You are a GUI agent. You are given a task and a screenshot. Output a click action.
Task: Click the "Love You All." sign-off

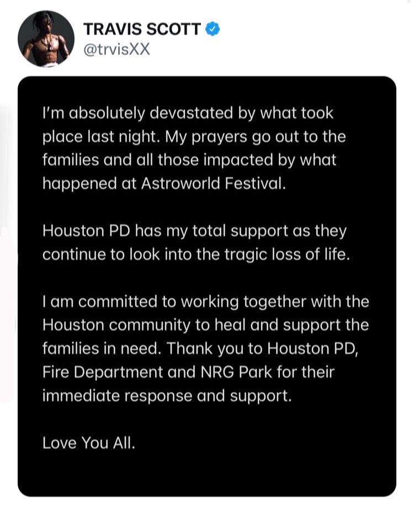coord(89,443)
